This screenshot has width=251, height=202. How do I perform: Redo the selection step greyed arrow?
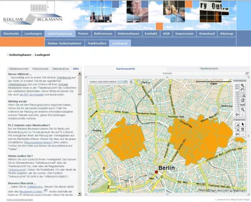[242, 134]
